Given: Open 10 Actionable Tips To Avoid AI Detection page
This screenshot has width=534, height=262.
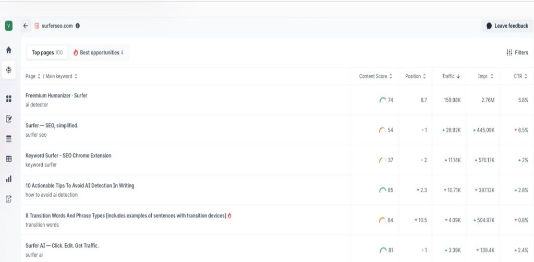Looking at the screenshot, I should 80,185.
